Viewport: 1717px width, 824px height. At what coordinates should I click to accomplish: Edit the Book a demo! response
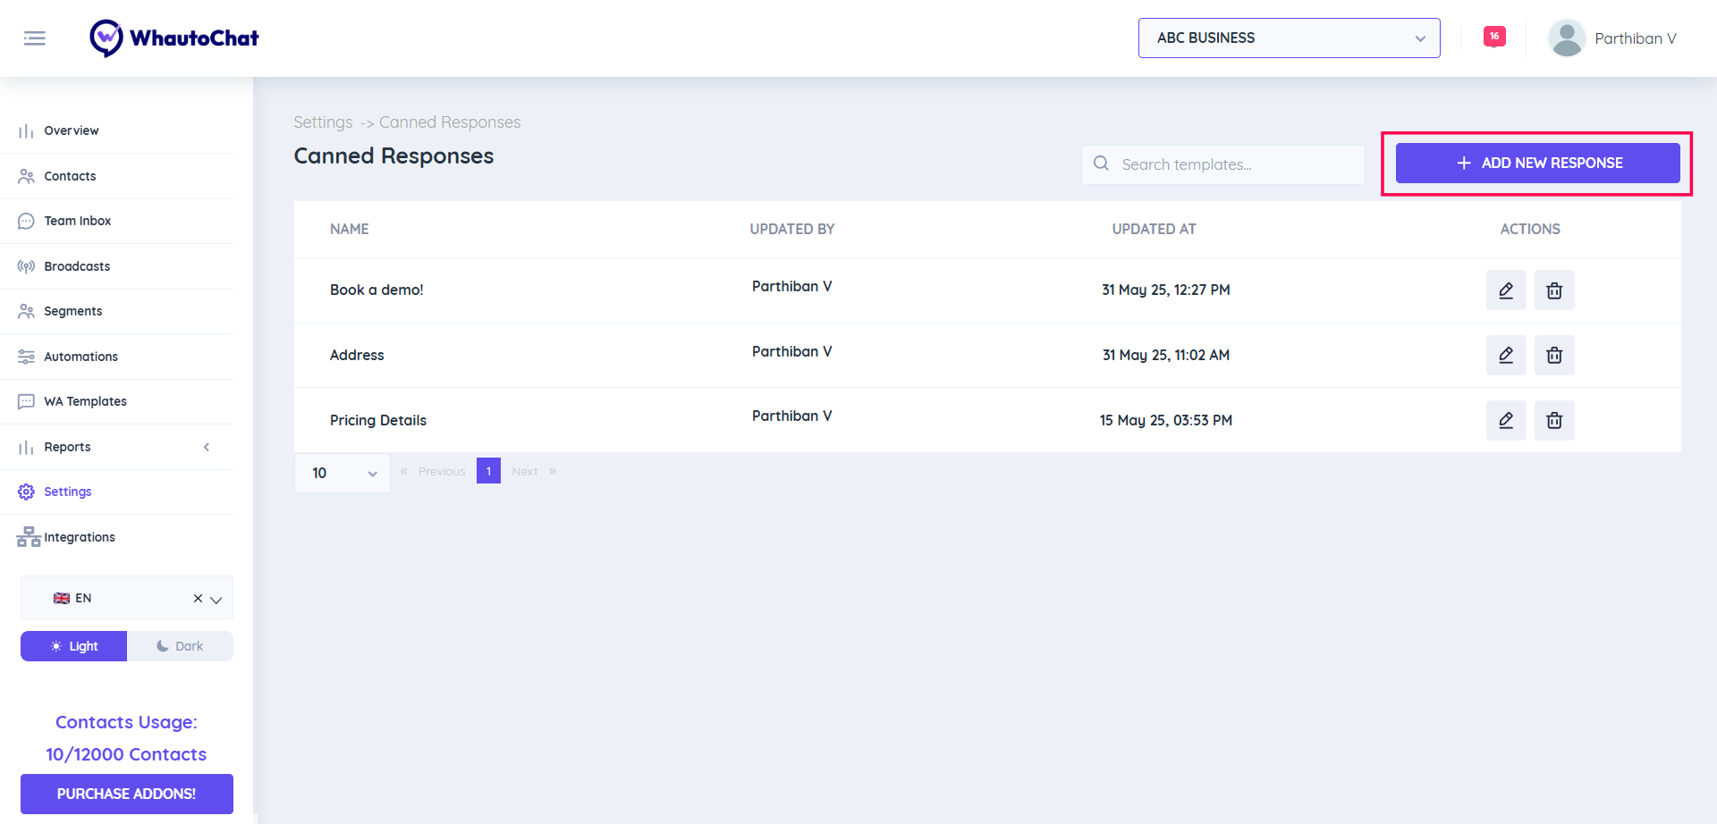point(1506,290)
